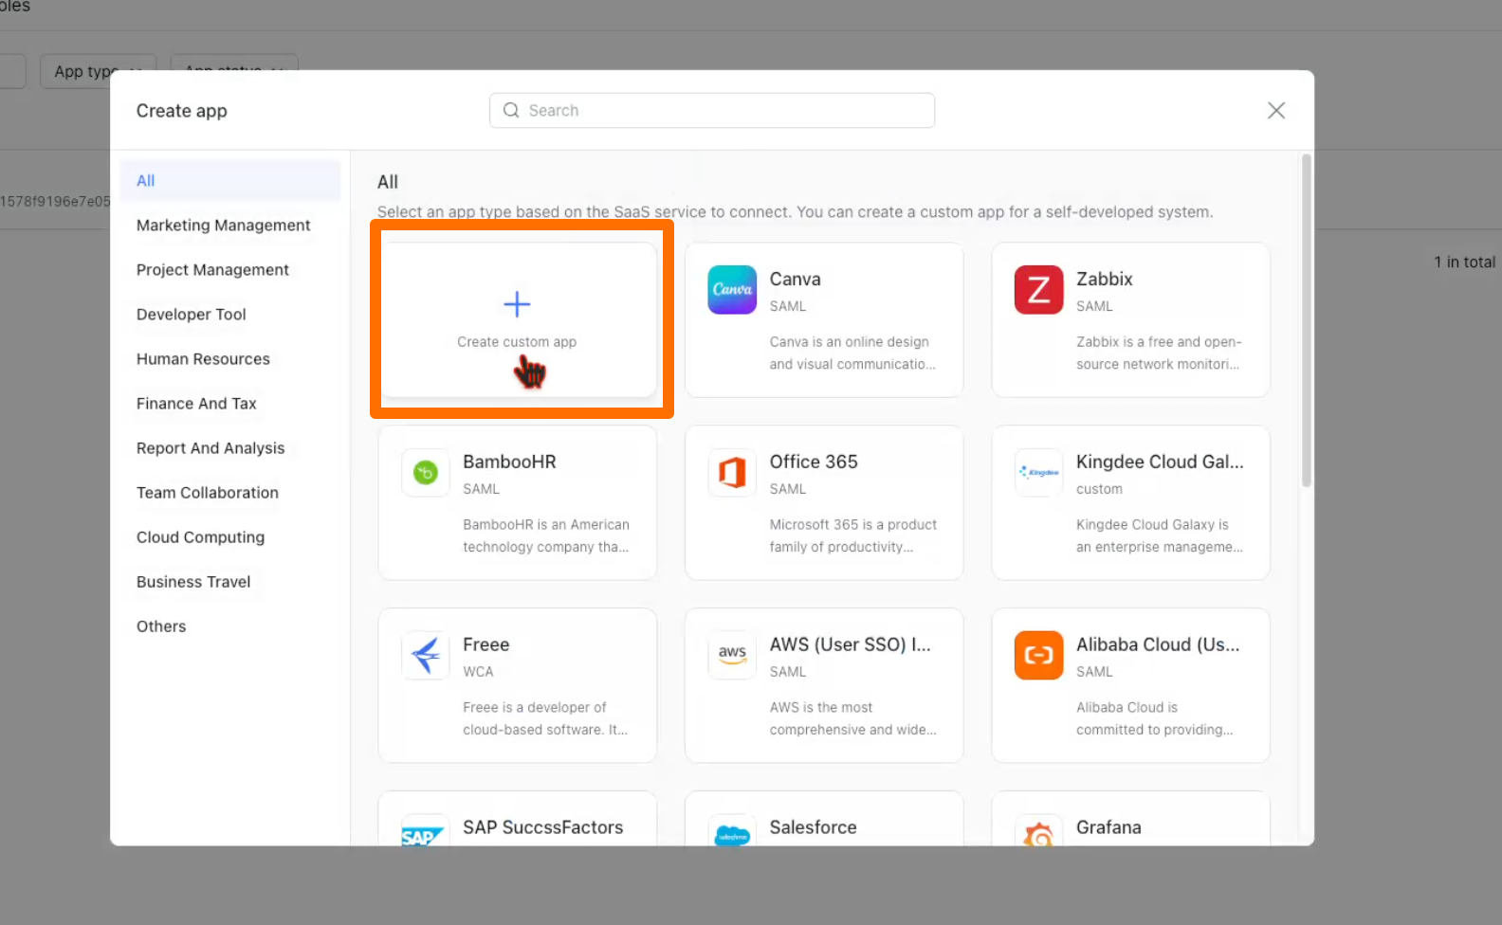Click Alibaba Cloud committed description
Viewport: 1502px width, 925px height.
coord(1155,718)
